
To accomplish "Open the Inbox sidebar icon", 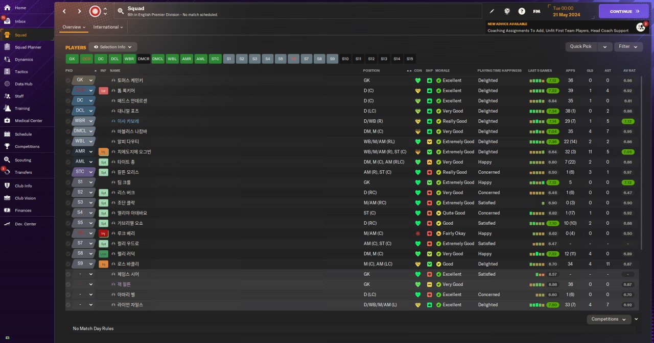I will (x=7, y=21).
